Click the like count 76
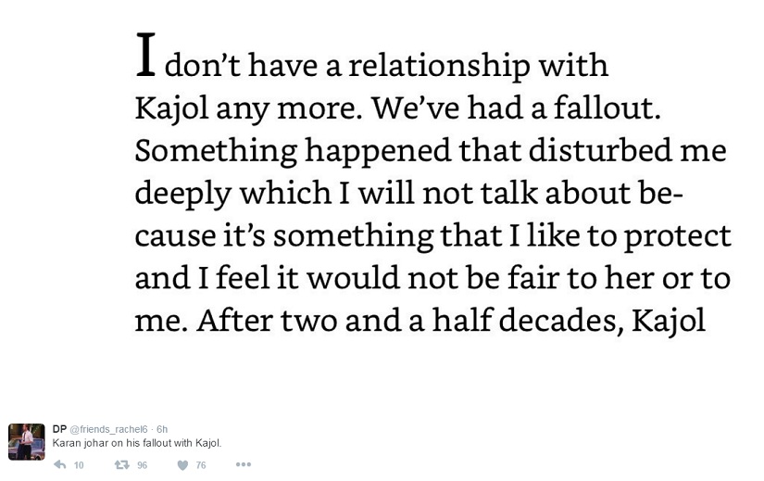 coord(201,465)
